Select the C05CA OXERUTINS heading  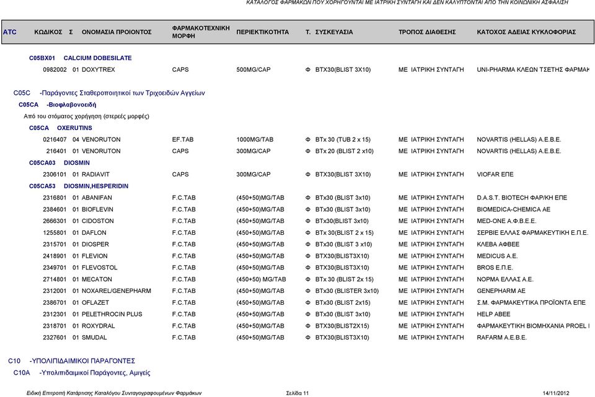click(60, 128)
